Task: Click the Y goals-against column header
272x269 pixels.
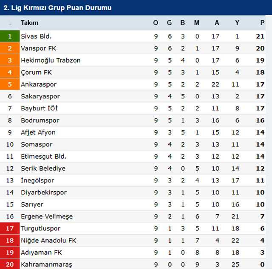Action: click(237, 23)
